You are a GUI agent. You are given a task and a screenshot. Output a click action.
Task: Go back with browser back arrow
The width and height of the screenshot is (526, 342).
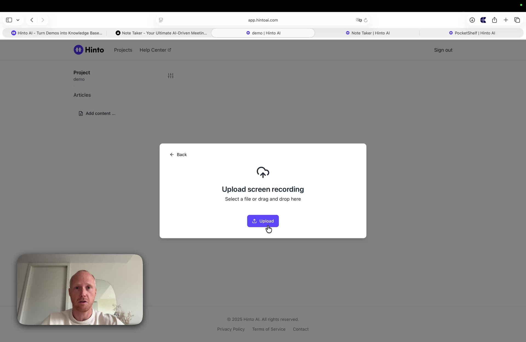(32, 20)
